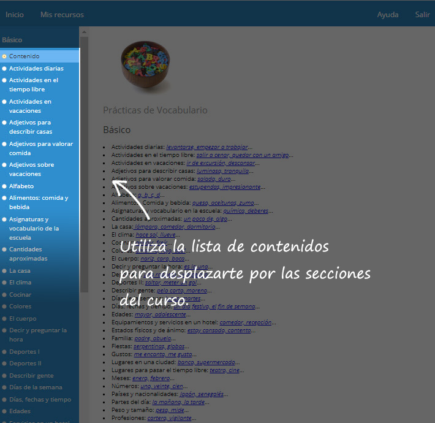
Task: Open Actividades en el tiempo libre section
Action: point(34,85)
